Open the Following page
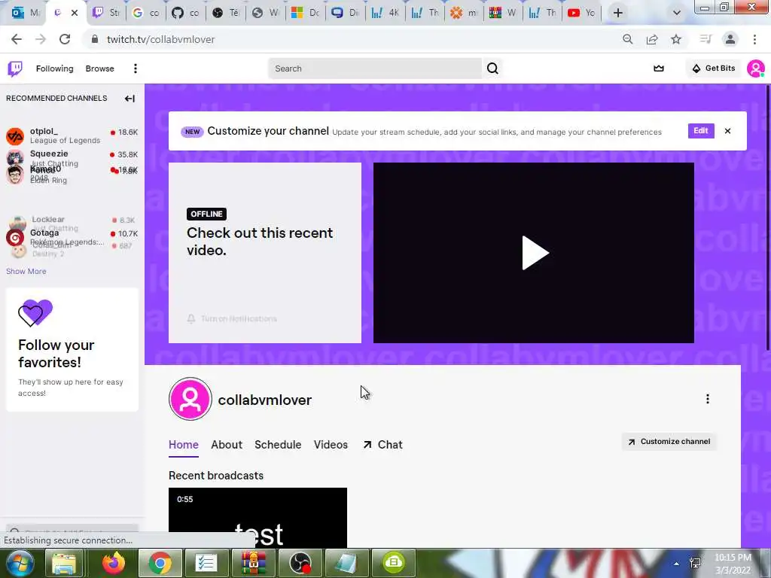 [54, 68]
